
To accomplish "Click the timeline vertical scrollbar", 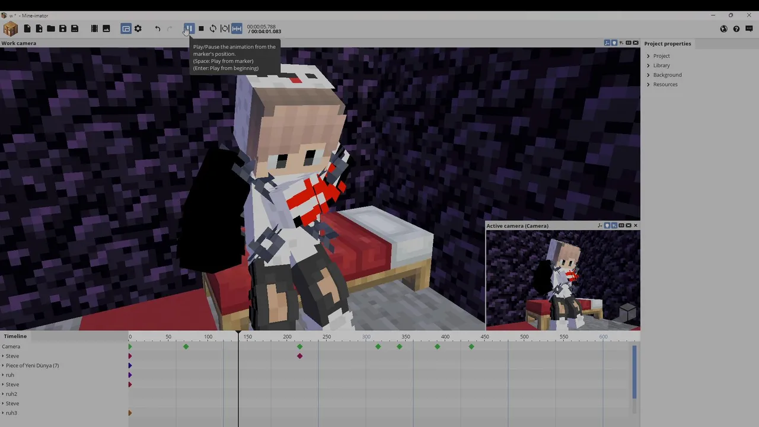I will pyautogui.click(x=634, y=372).
